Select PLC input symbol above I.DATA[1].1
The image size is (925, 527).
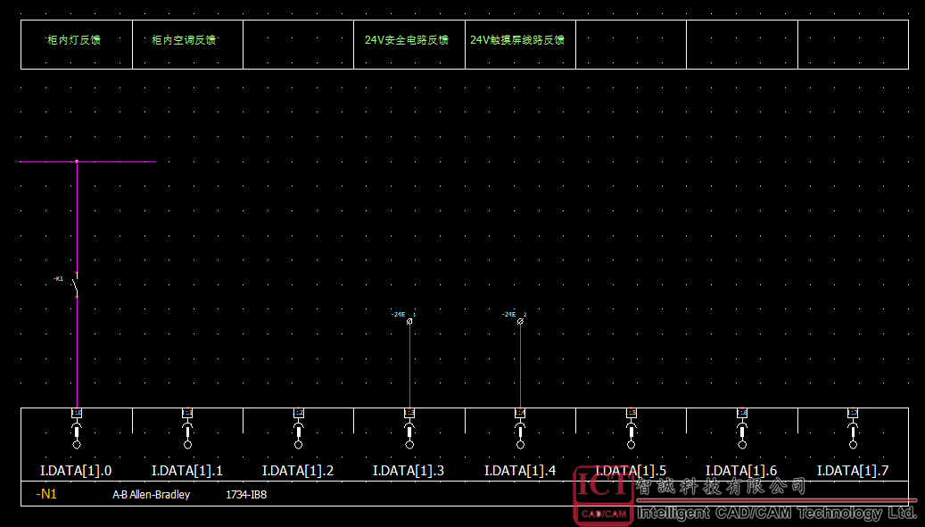coord(187,429)
